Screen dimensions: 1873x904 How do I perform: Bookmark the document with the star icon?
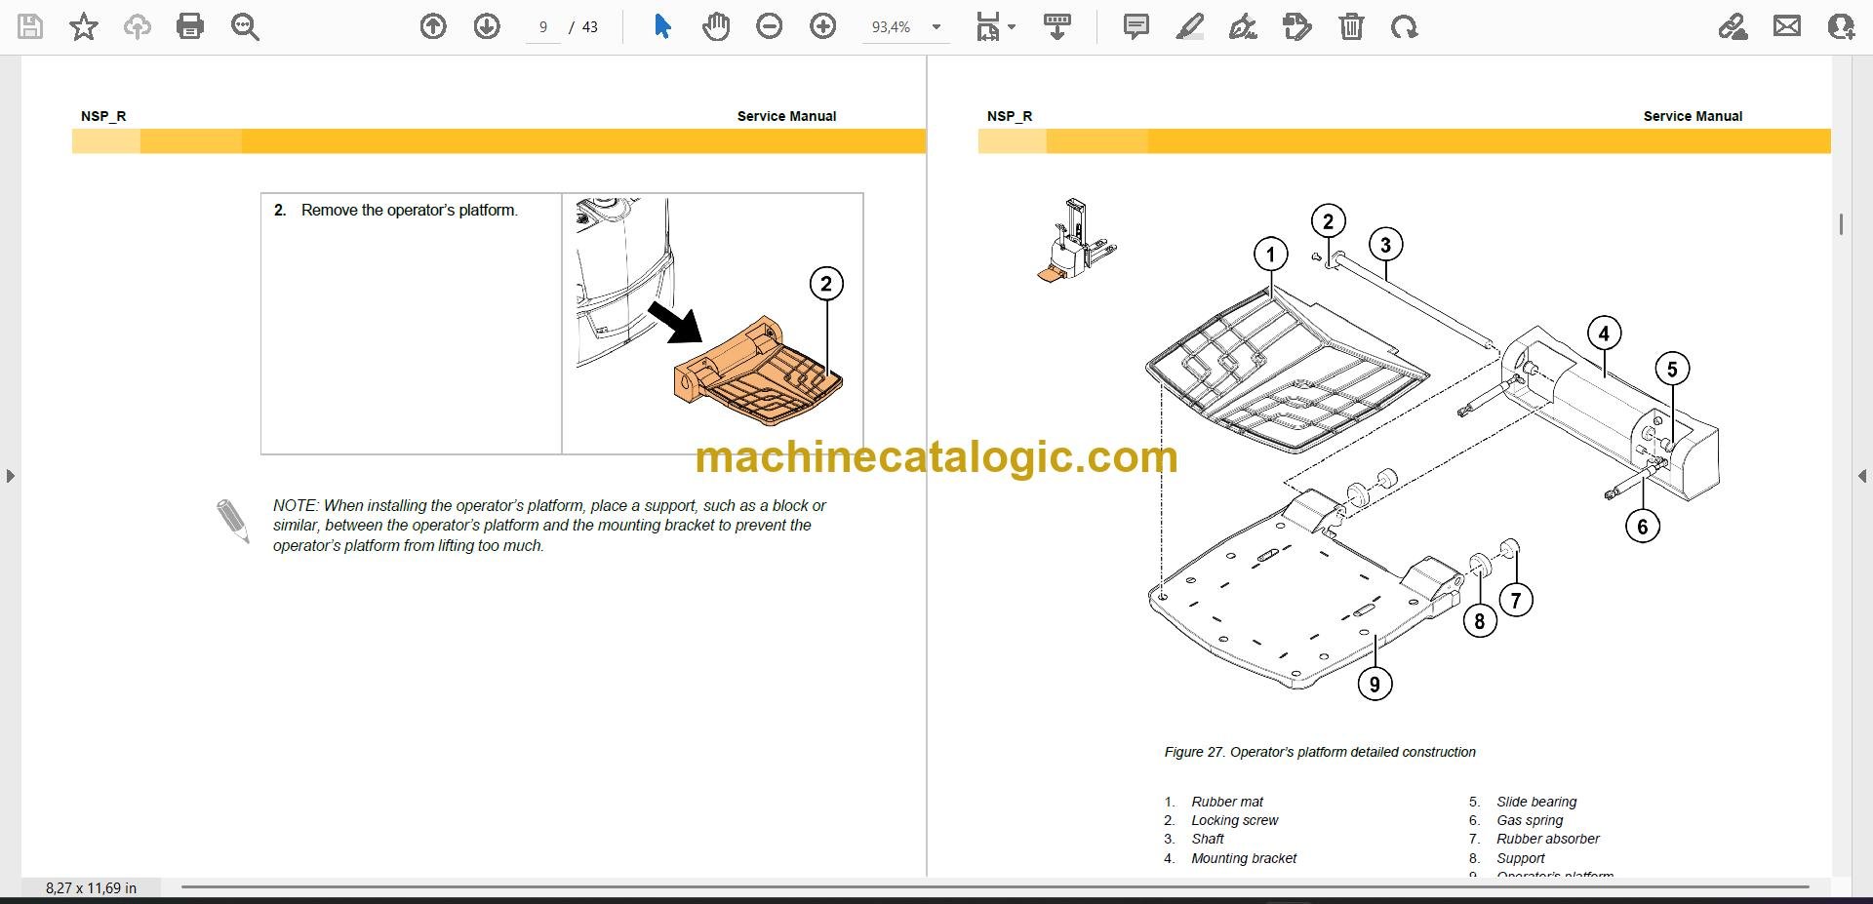coord(84,26)
